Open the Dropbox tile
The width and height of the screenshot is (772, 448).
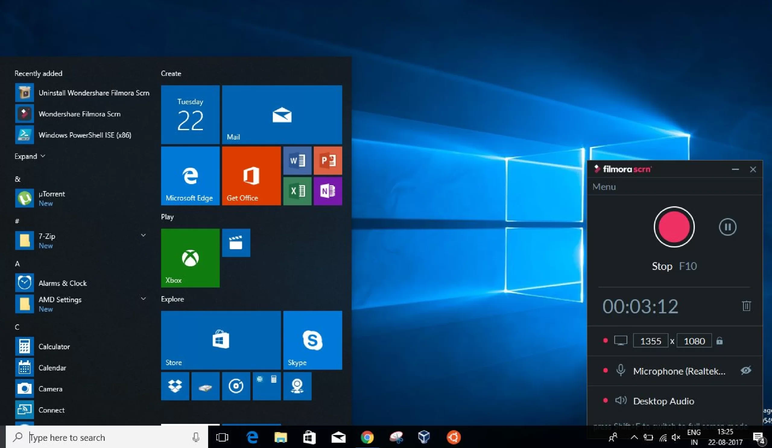click(175, 386)
